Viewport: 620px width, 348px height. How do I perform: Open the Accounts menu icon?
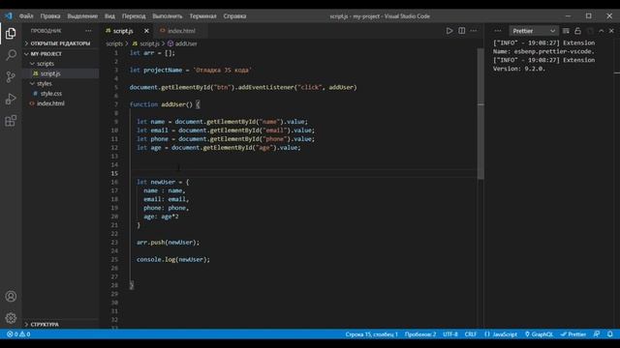pos(11,297)
